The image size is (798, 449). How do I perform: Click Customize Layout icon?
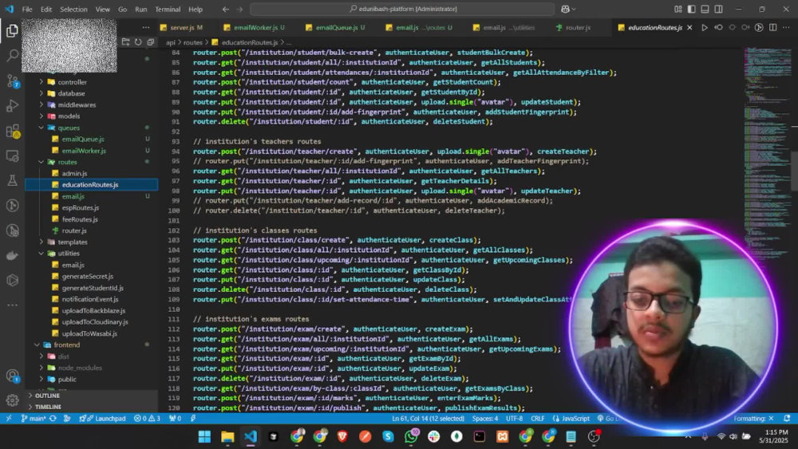[x=678, y=9]
